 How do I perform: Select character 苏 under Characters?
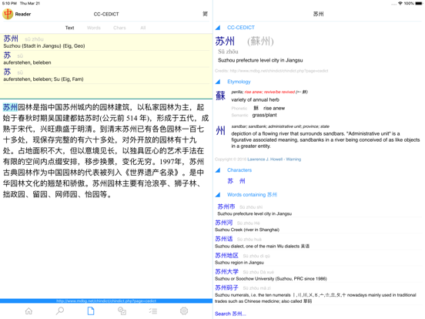230,181
